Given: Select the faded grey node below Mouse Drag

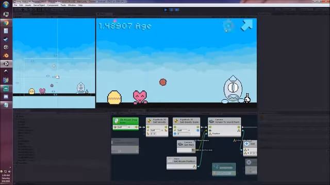Looking at the screenshot, I should [125, 146].
